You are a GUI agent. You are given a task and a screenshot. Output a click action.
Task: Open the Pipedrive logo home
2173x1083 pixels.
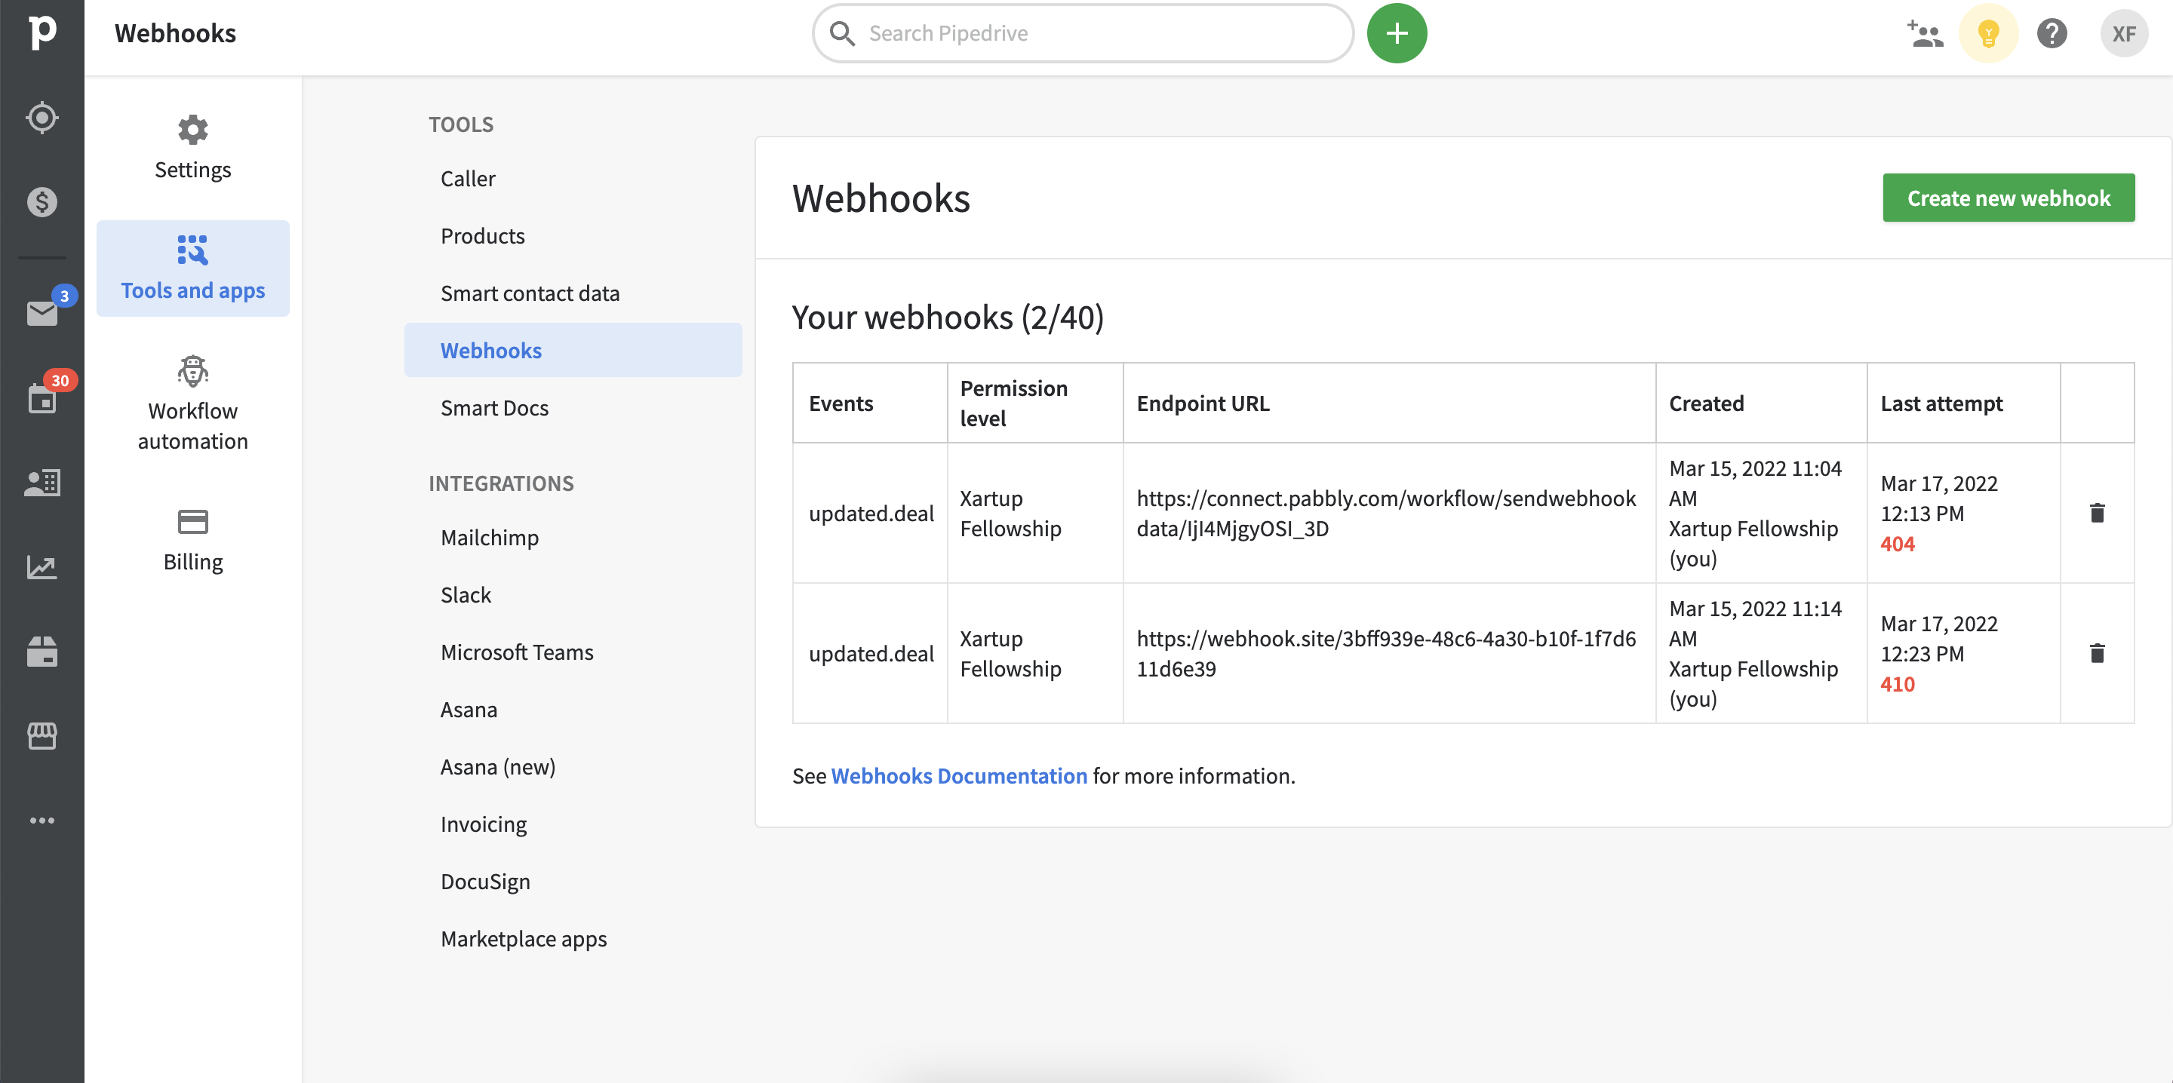42,33
